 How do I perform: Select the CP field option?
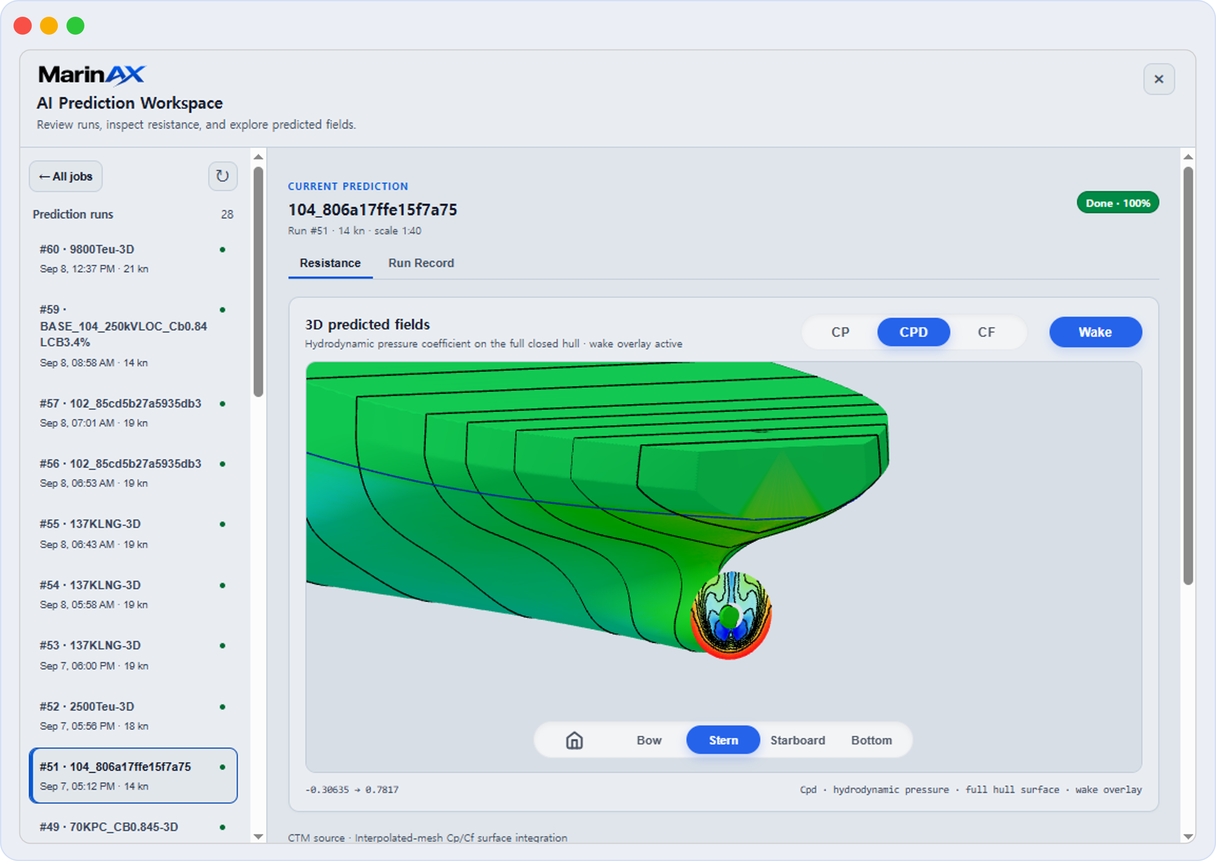840,332
